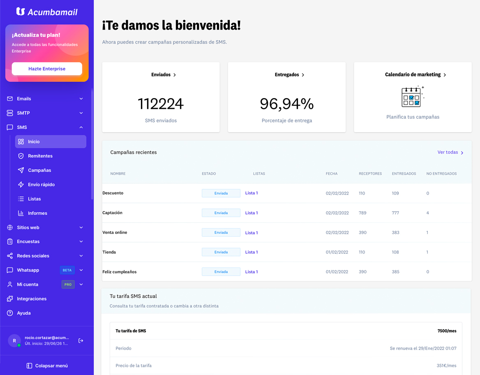Image resolution: width=480 pixels, height=375 pixels.
Task: Click the Integraciones puzzle icon
Action: [x=10, y=299]
